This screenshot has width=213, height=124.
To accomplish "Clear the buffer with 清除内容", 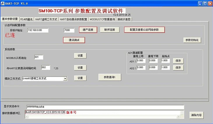I will coord(196,115).
